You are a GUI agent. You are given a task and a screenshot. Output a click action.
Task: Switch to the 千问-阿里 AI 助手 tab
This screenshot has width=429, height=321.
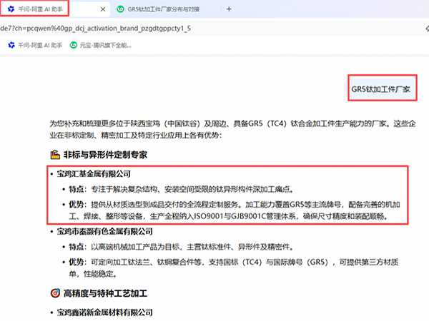point(55,9)
